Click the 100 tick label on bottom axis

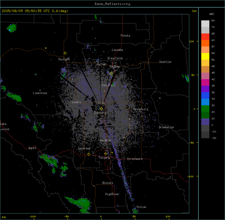(168, 216)
